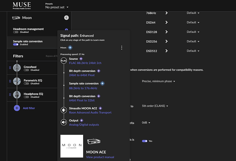Click the FLAC source icon in signal path

click(x=64, y=61)
